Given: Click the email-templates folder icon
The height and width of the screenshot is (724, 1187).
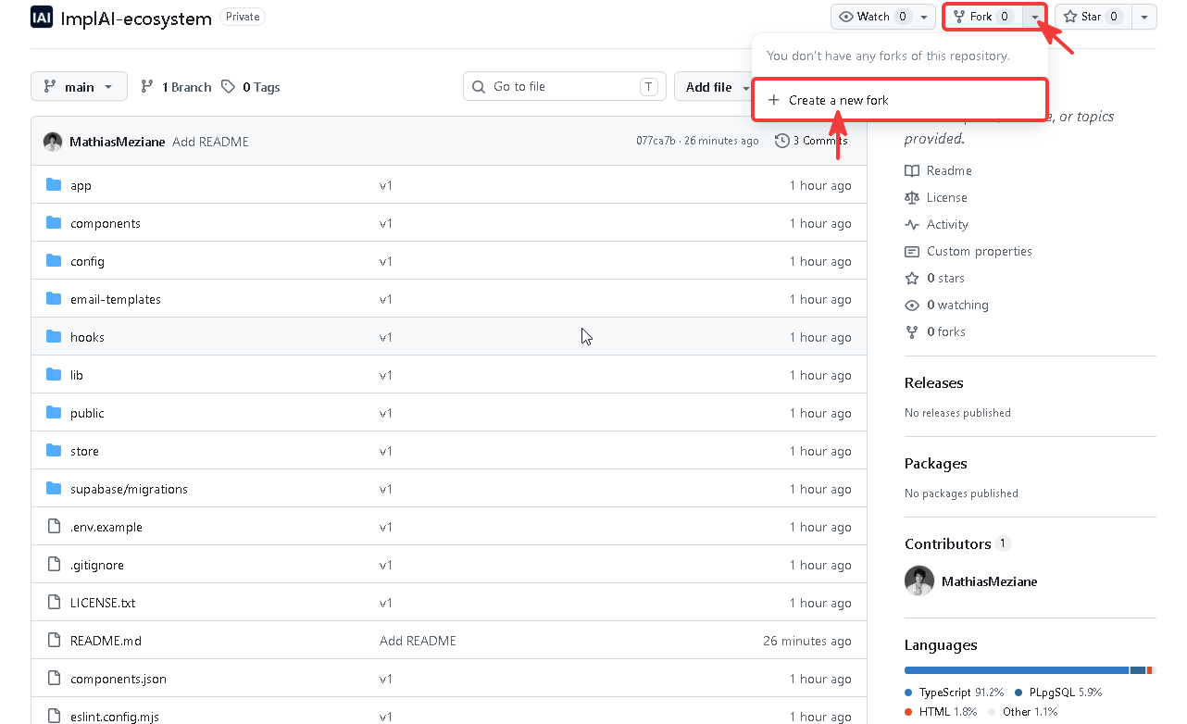Looking at the screenshot, I should point(54,299).
